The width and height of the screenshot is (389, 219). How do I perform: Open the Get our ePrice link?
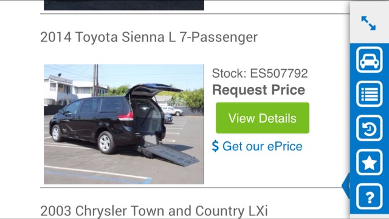coord(257,146)
